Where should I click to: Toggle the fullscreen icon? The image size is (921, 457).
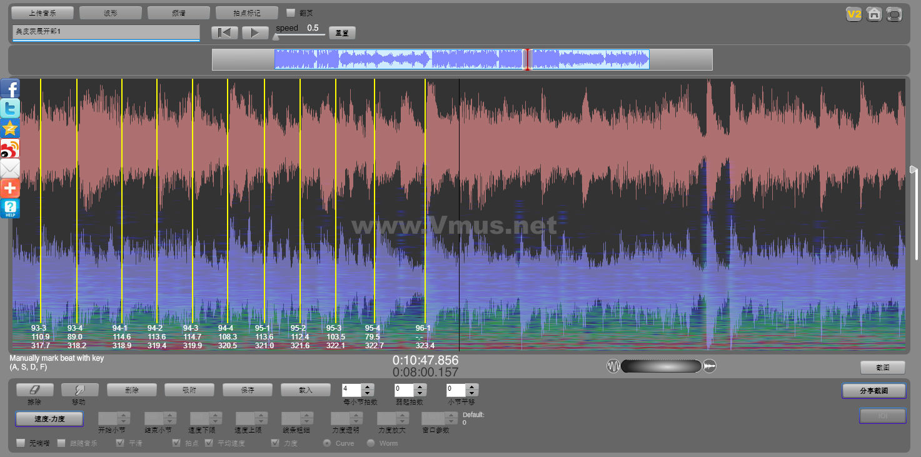[895, 14]
